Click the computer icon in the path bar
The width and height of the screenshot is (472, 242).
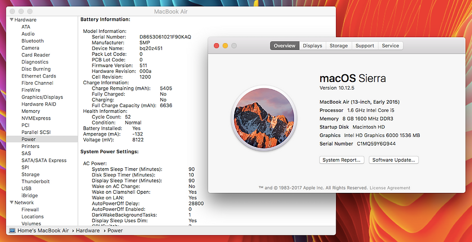[x=13, y=230]
